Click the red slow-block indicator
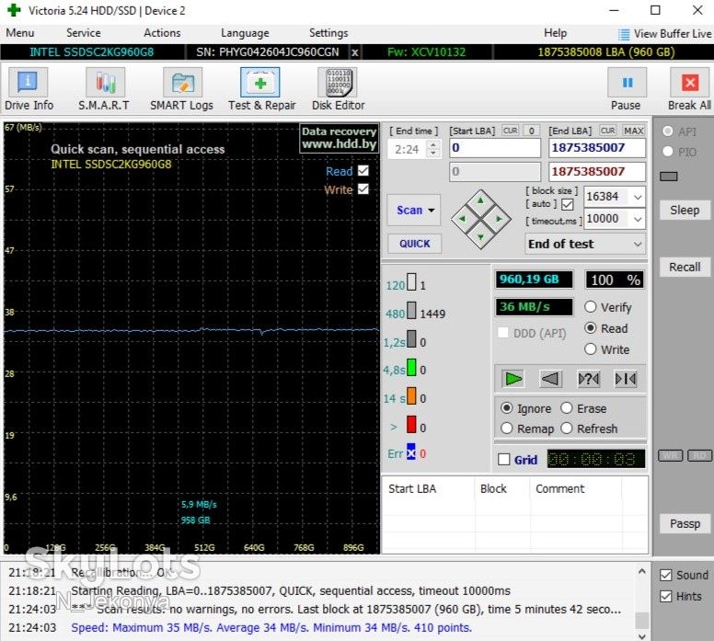The width and height of the screenshot is (714, 641). 411,424
